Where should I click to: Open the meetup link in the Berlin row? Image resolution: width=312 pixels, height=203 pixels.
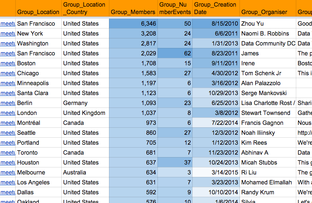point(7,103)
